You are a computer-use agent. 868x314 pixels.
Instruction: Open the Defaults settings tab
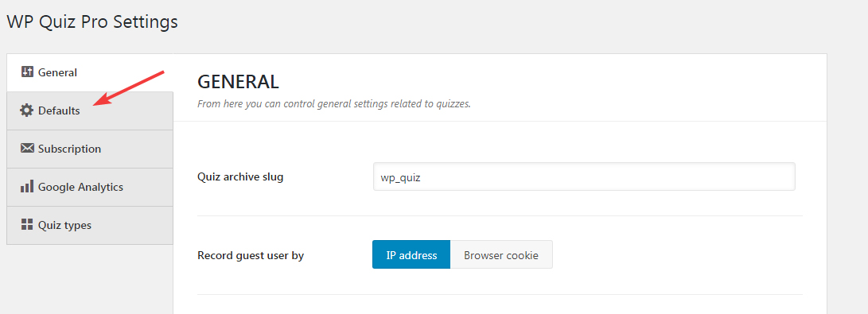[x=90, y=110]
